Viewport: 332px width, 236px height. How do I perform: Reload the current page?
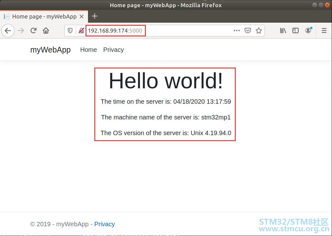[33, 30]
